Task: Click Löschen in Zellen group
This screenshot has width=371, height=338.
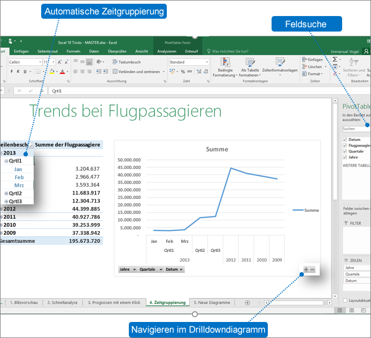Action: click(x=314, y=67)
